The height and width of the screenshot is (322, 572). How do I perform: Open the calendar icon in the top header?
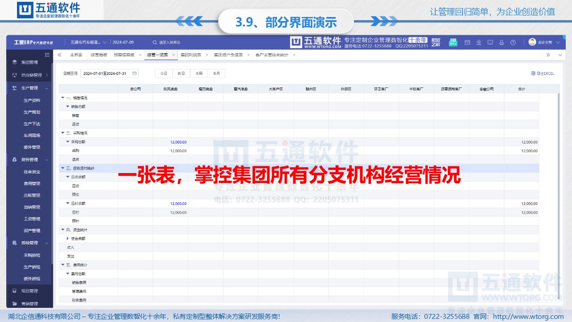click(467, 42)
